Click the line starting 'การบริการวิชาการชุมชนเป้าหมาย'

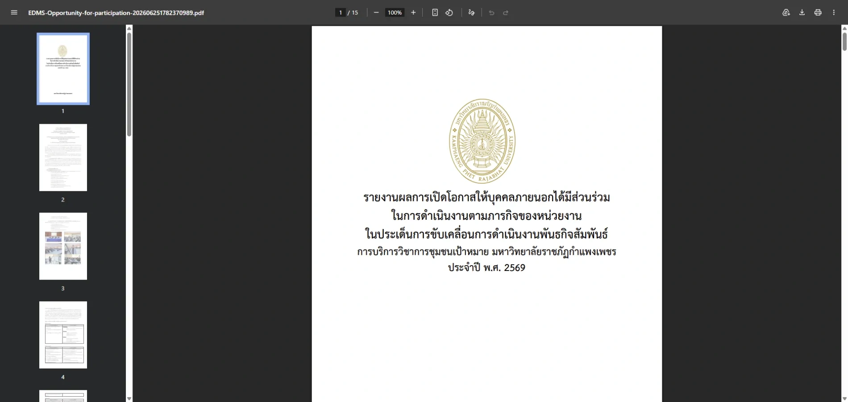tap(486, 251)
